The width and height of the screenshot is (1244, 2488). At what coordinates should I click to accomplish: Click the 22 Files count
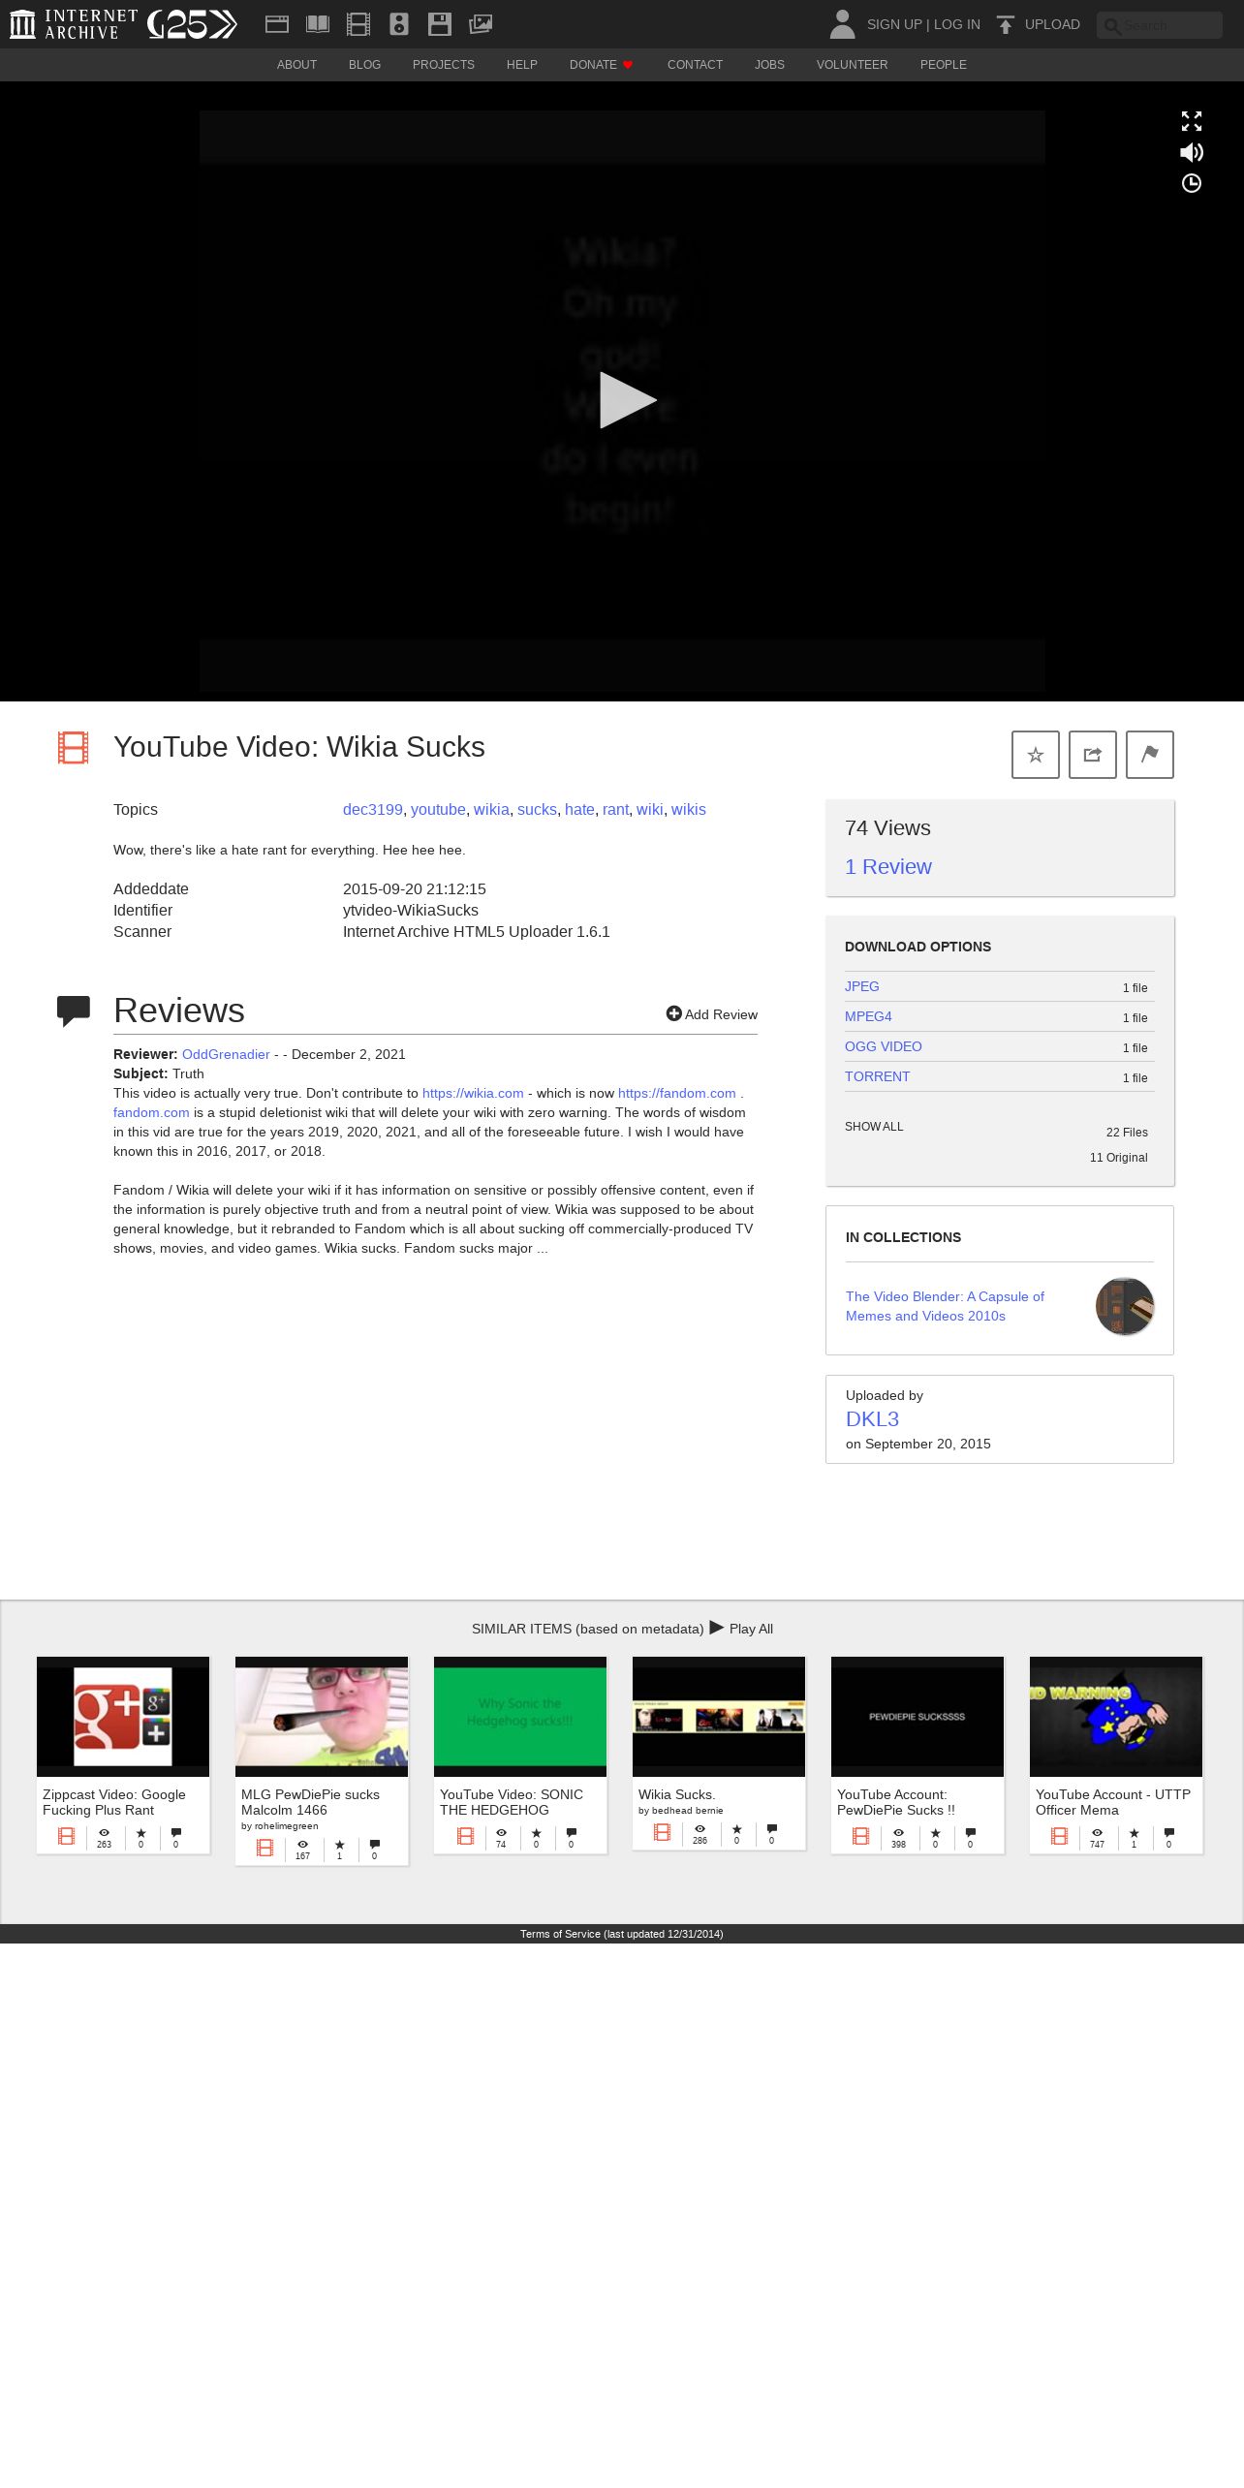[1127, 1133]
